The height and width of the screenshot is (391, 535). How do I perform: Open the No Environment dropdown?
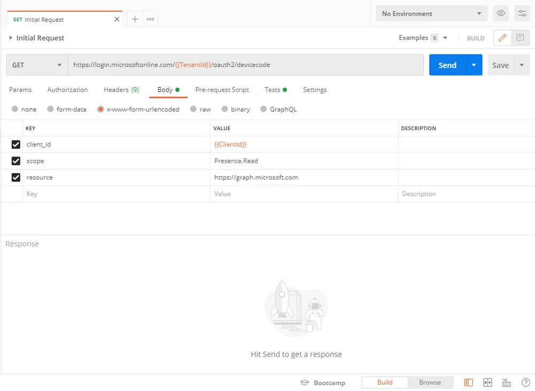431,14
